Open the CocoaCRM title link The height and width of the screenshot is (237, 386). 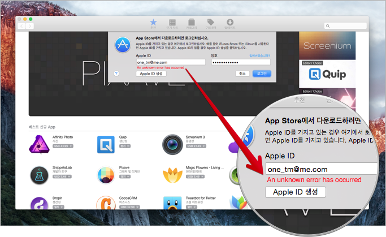click(128, 198)
